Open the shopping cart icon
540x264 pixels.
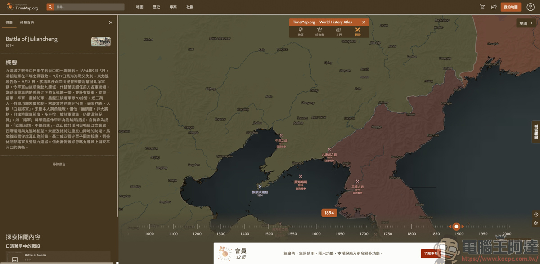[x=482, y=7]
